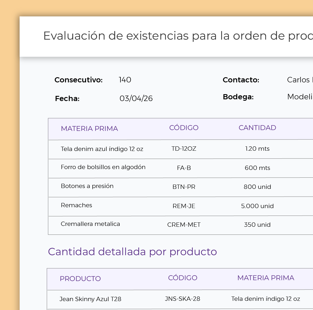Click the MATERIA PRIMA header in first table
This screenshot has height=310, width=313.
click(90, 129)
